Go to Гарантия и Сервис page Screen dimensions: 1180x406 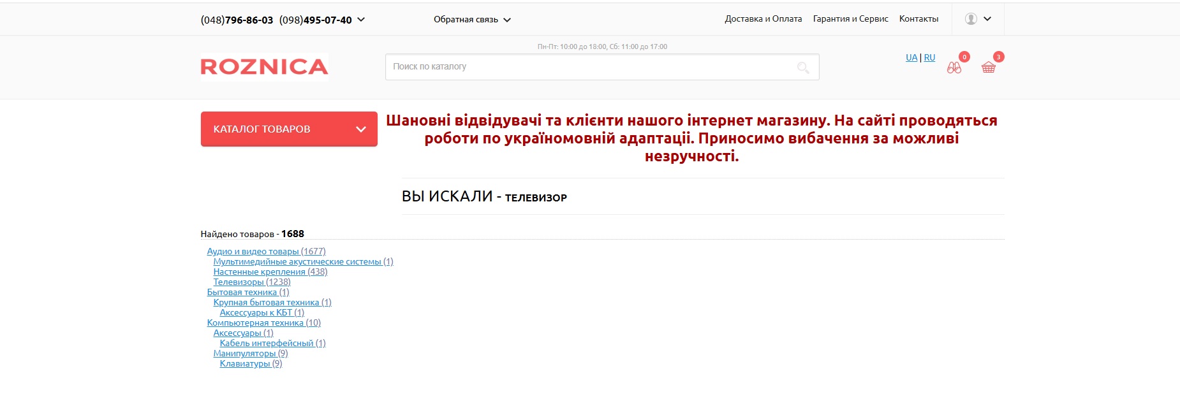tap(850, 19)
